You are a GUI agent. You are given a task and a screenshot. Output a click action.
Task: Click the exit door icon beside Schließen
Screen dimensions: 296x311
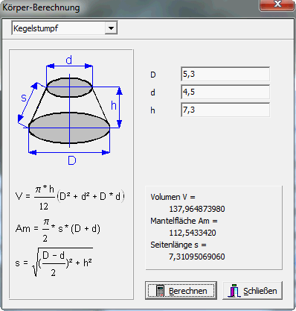pyautogui.click(x=234, y=290)
